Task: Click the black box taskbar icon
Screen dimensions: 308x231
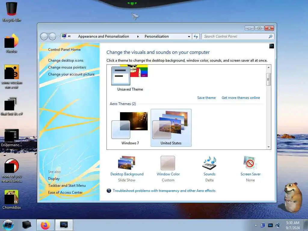Action: (27, 225)
